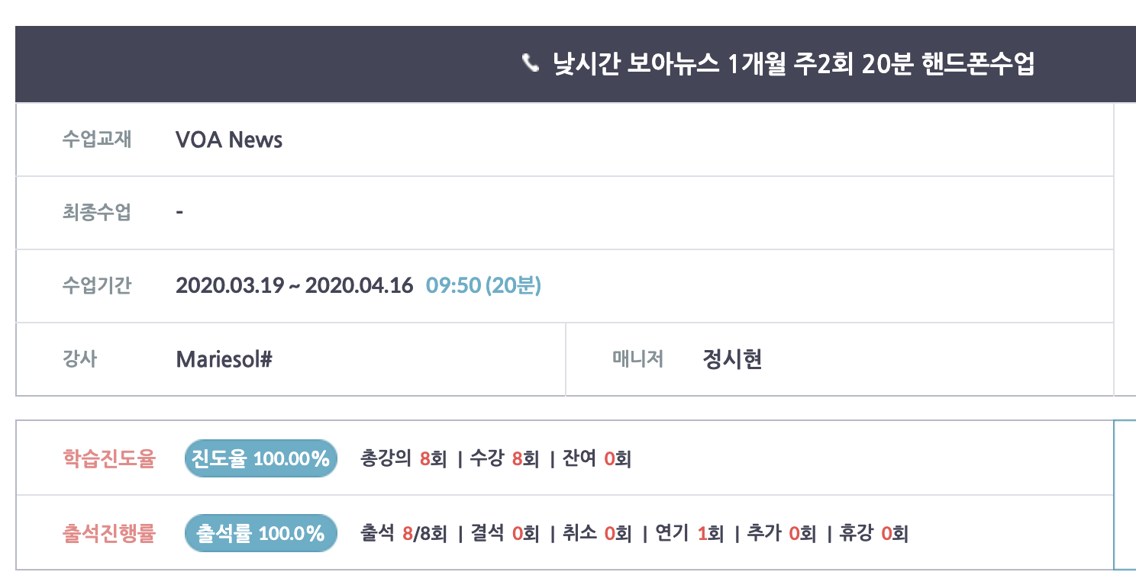Click the class period date range
Screen dimensions: 1136x572
pyautogui.click(x=295, y=286)
